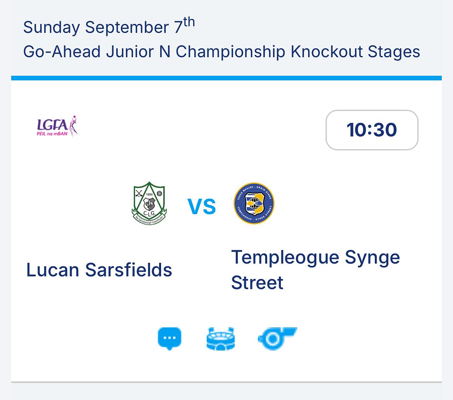Click the LGFA Peil na mBan logo

pyautogui.click(x=58, y=126)
